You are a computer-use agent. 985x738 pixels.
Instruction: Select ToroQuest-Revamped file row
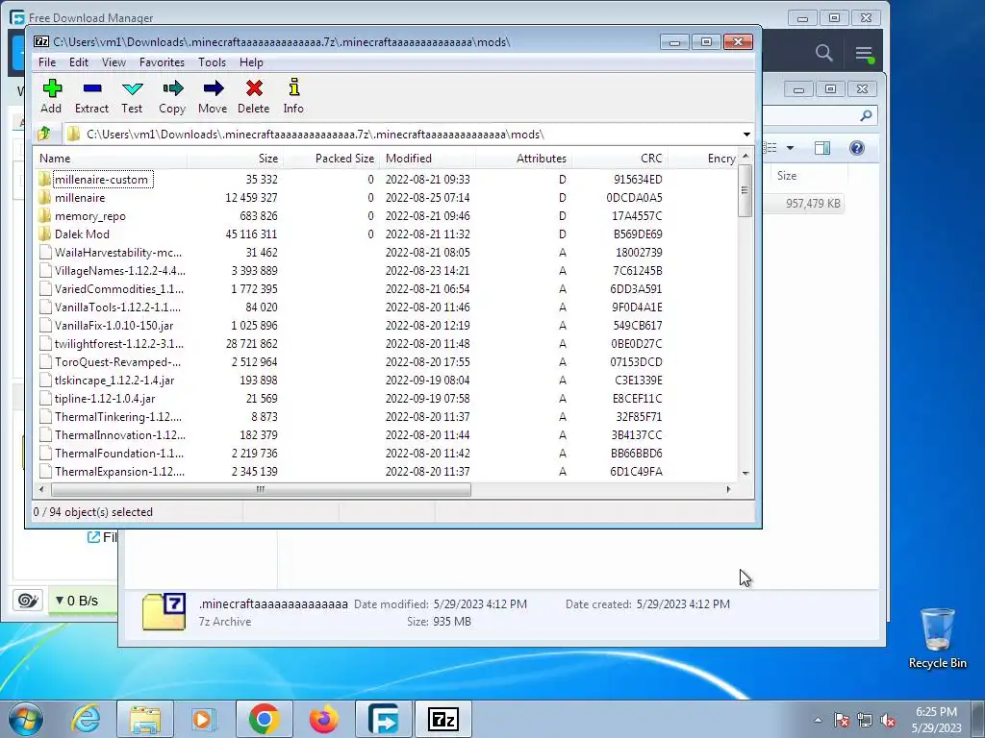[386, 362]
